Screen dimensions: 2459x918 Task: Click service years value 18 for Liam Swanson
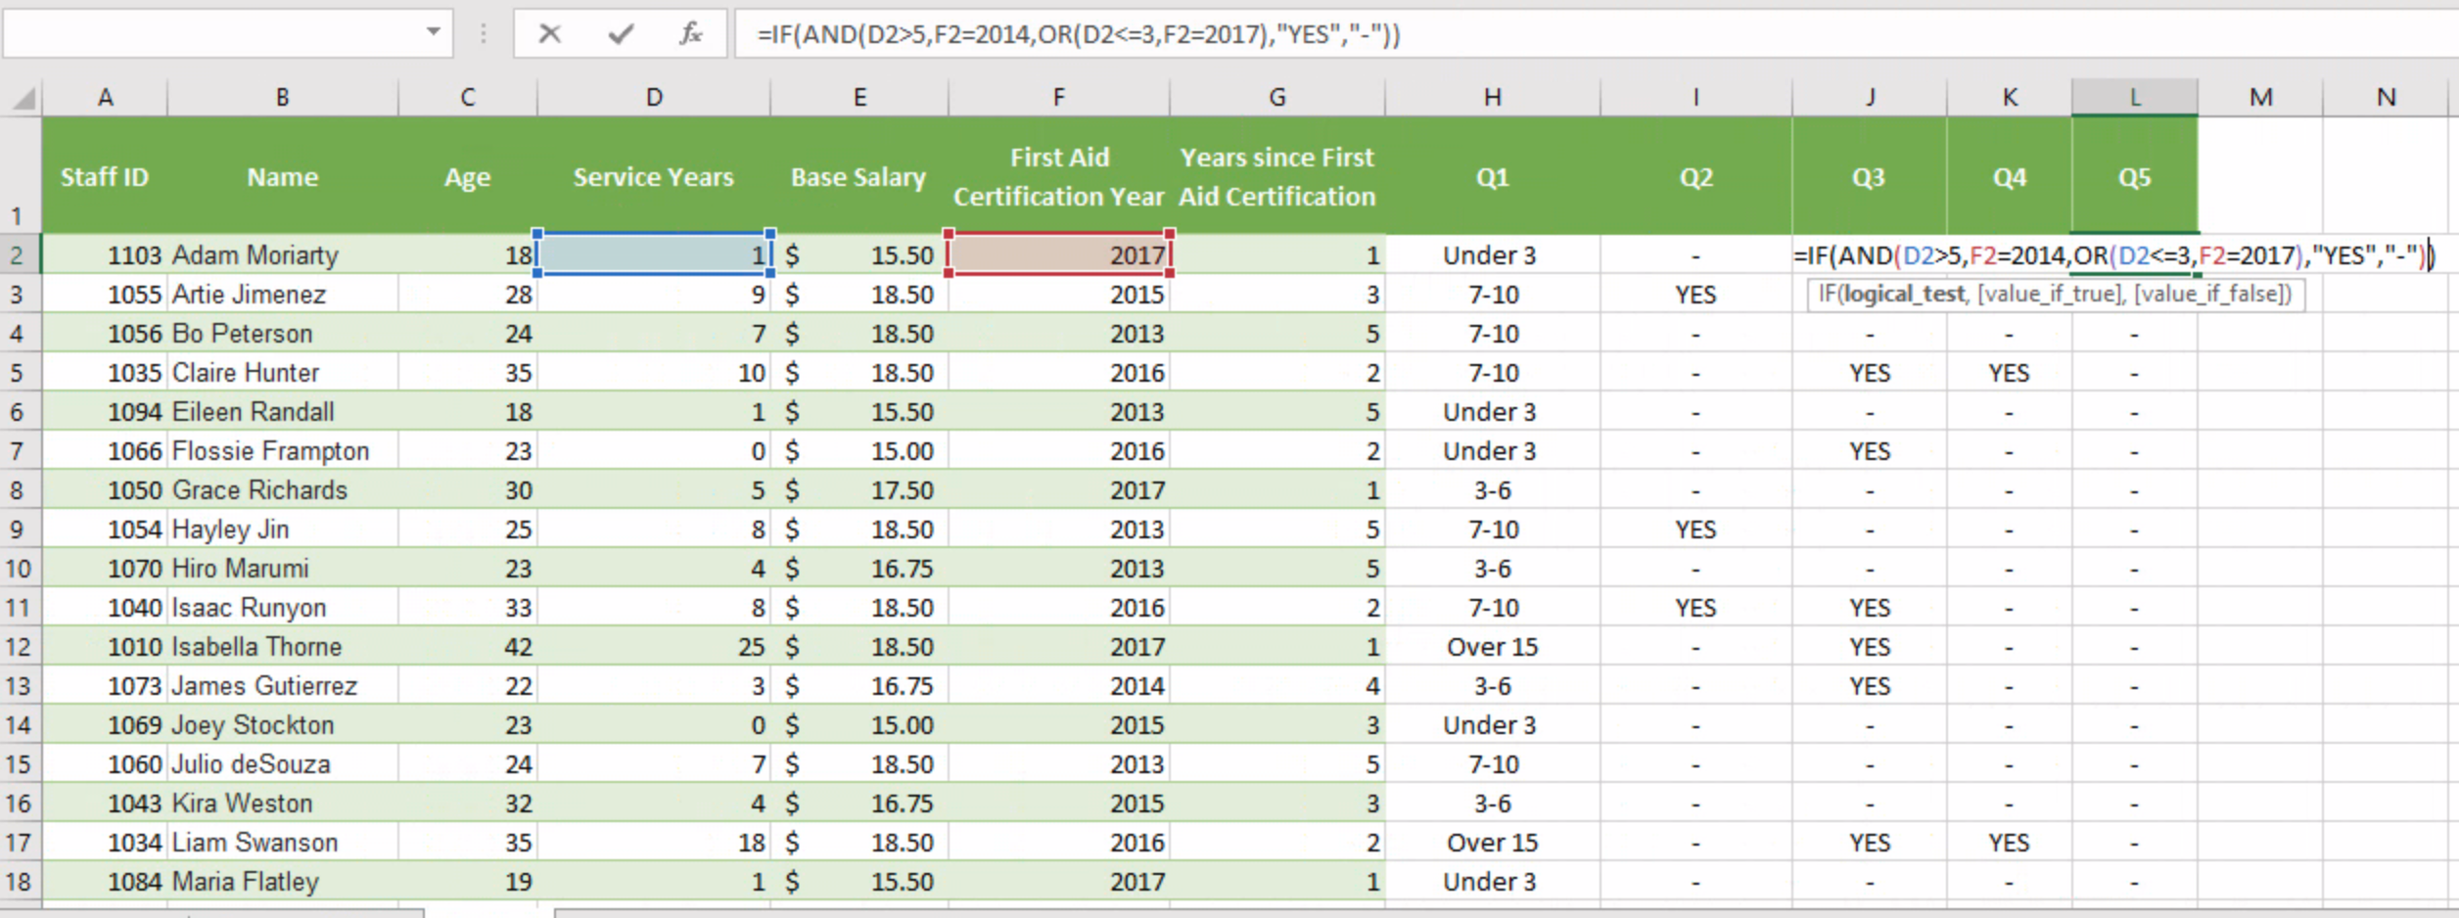654,843
